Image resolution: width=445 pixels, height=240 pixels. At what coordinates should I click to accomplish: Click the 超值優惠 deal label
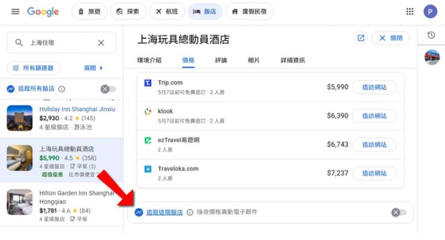click(52, 174)
